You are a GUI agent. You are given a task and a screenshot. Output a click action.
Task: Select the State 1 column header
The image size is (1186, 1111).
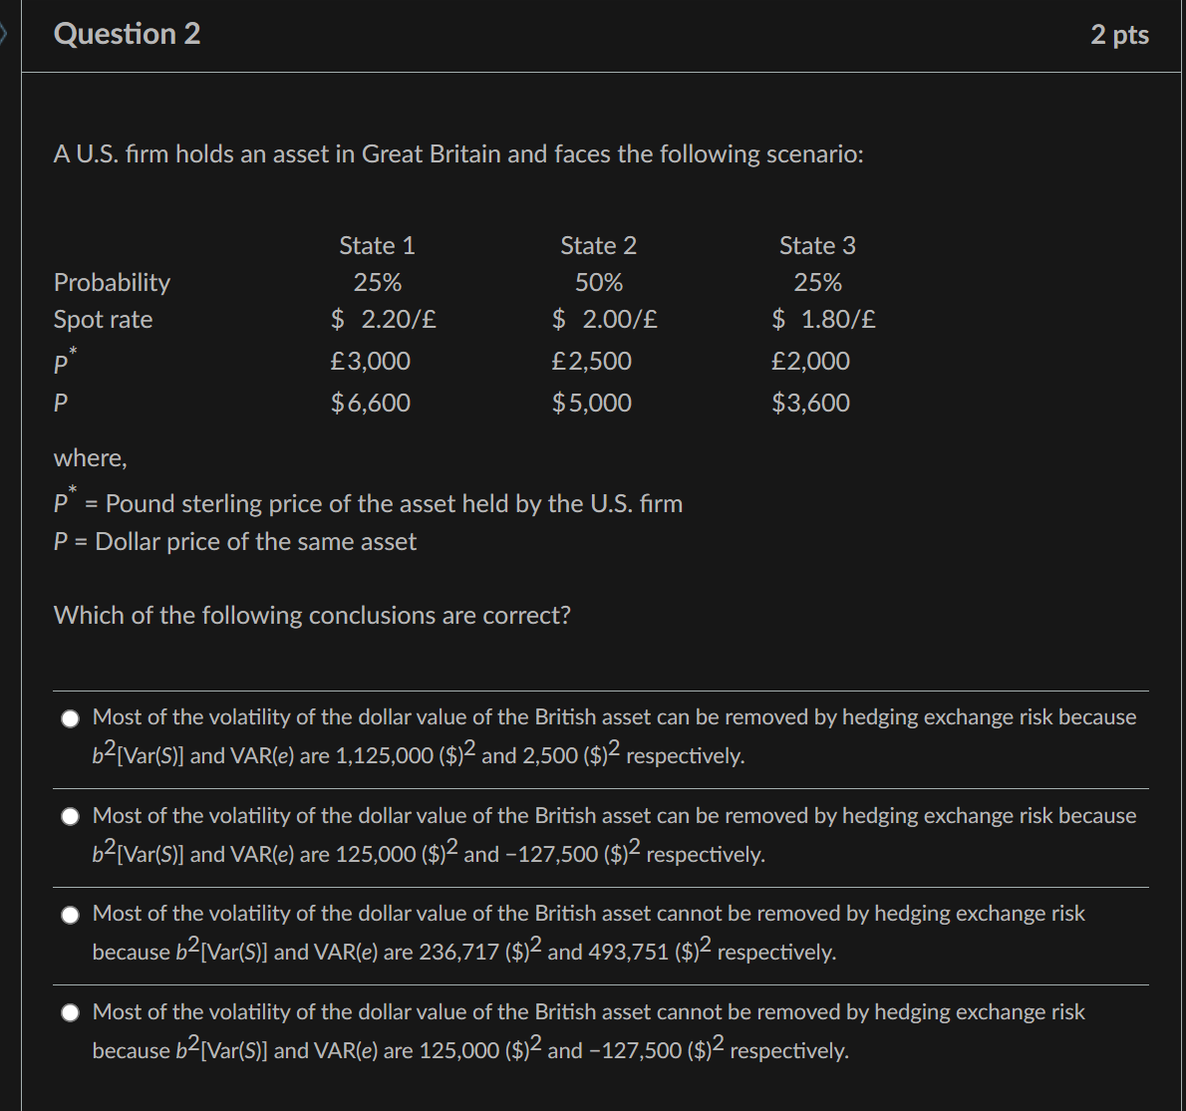(x=377, y=245)
